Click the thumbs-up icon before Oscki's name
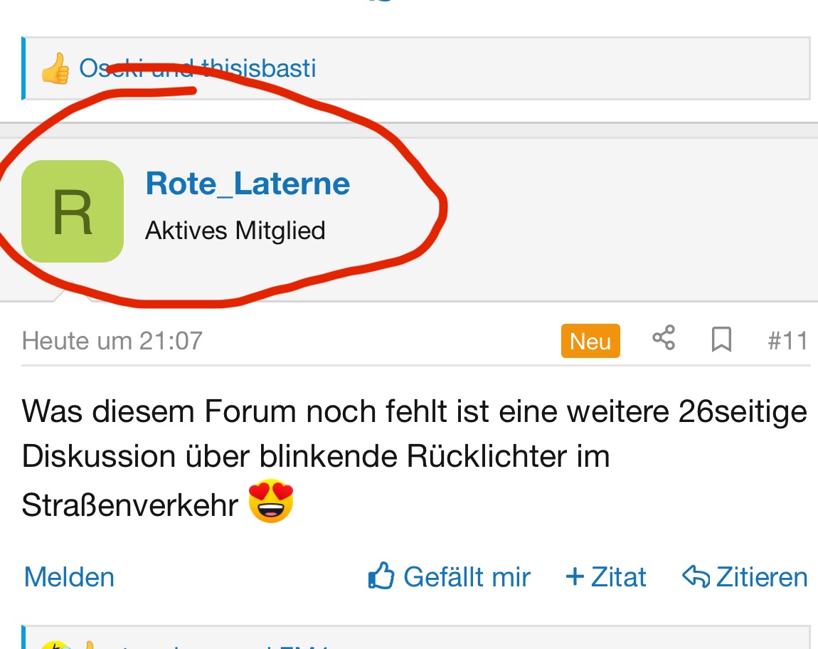Screen dimensions: 818x649 pos(55,69)
